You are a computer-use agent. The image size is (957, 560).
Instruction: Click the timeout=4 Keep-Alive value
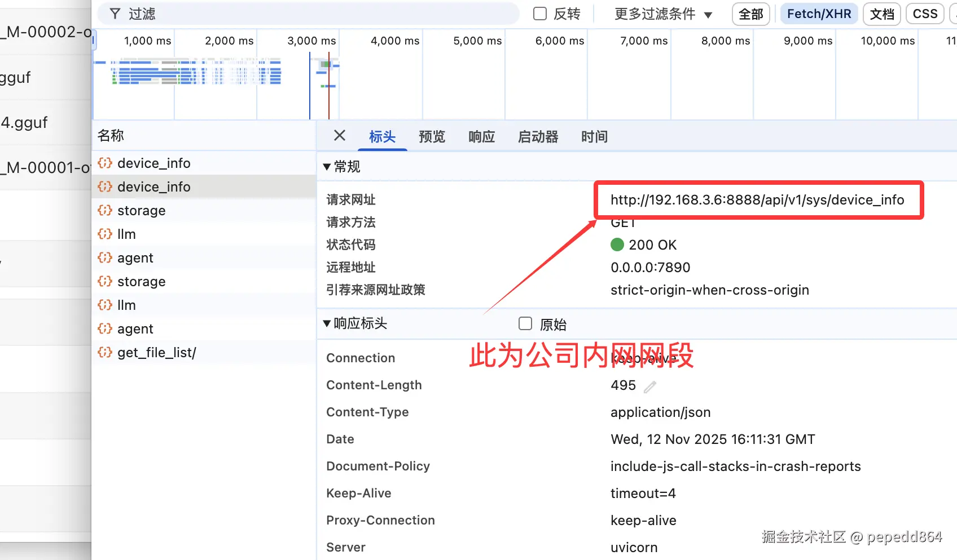643,494
